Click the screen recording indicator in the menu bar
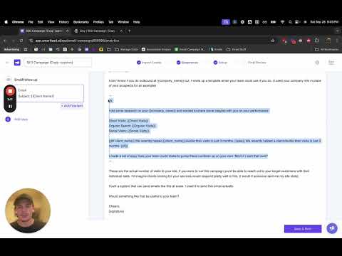Viewport: 342px width, 256px height. pyautogui.click(x=226, y=22)
